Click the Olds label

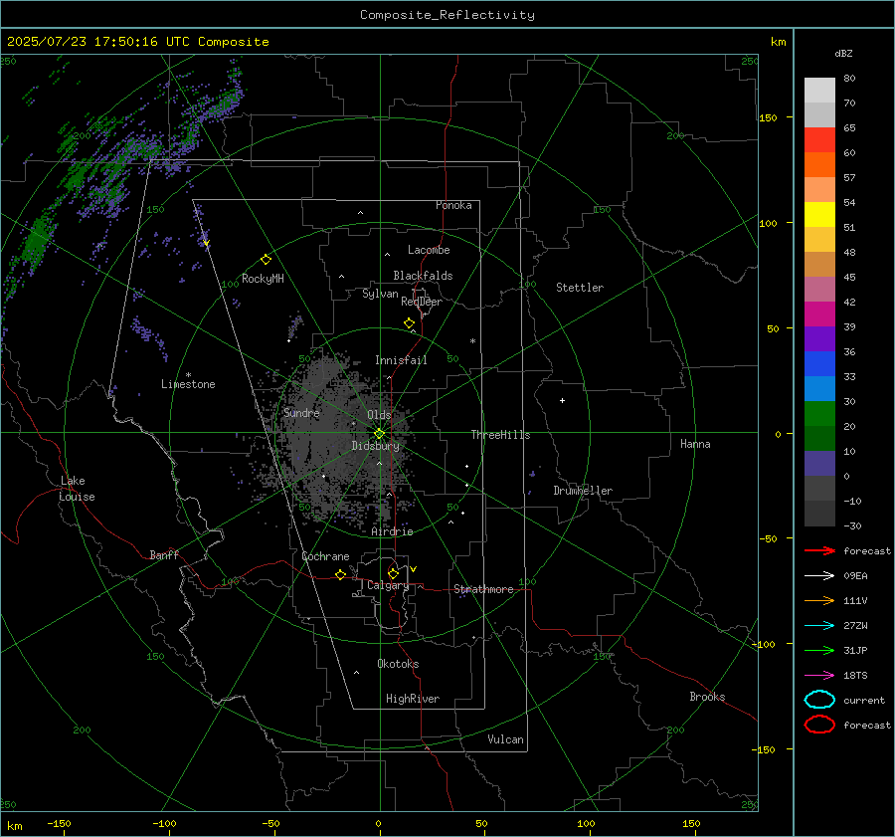(379, 415)
